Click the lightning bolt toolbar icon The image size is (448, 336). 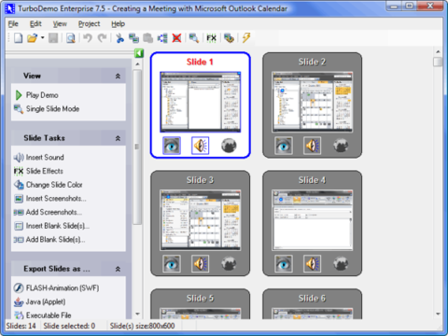[x=246, y=38]
